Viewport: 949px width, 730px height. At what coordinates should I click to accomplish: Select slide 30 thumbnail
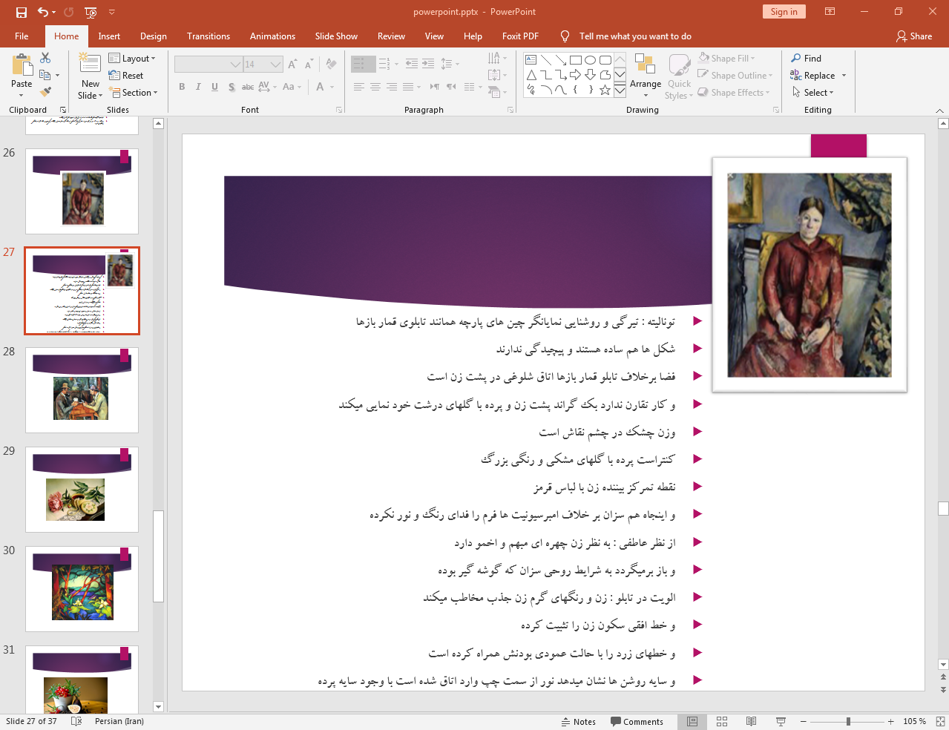[x=82, y=589]
